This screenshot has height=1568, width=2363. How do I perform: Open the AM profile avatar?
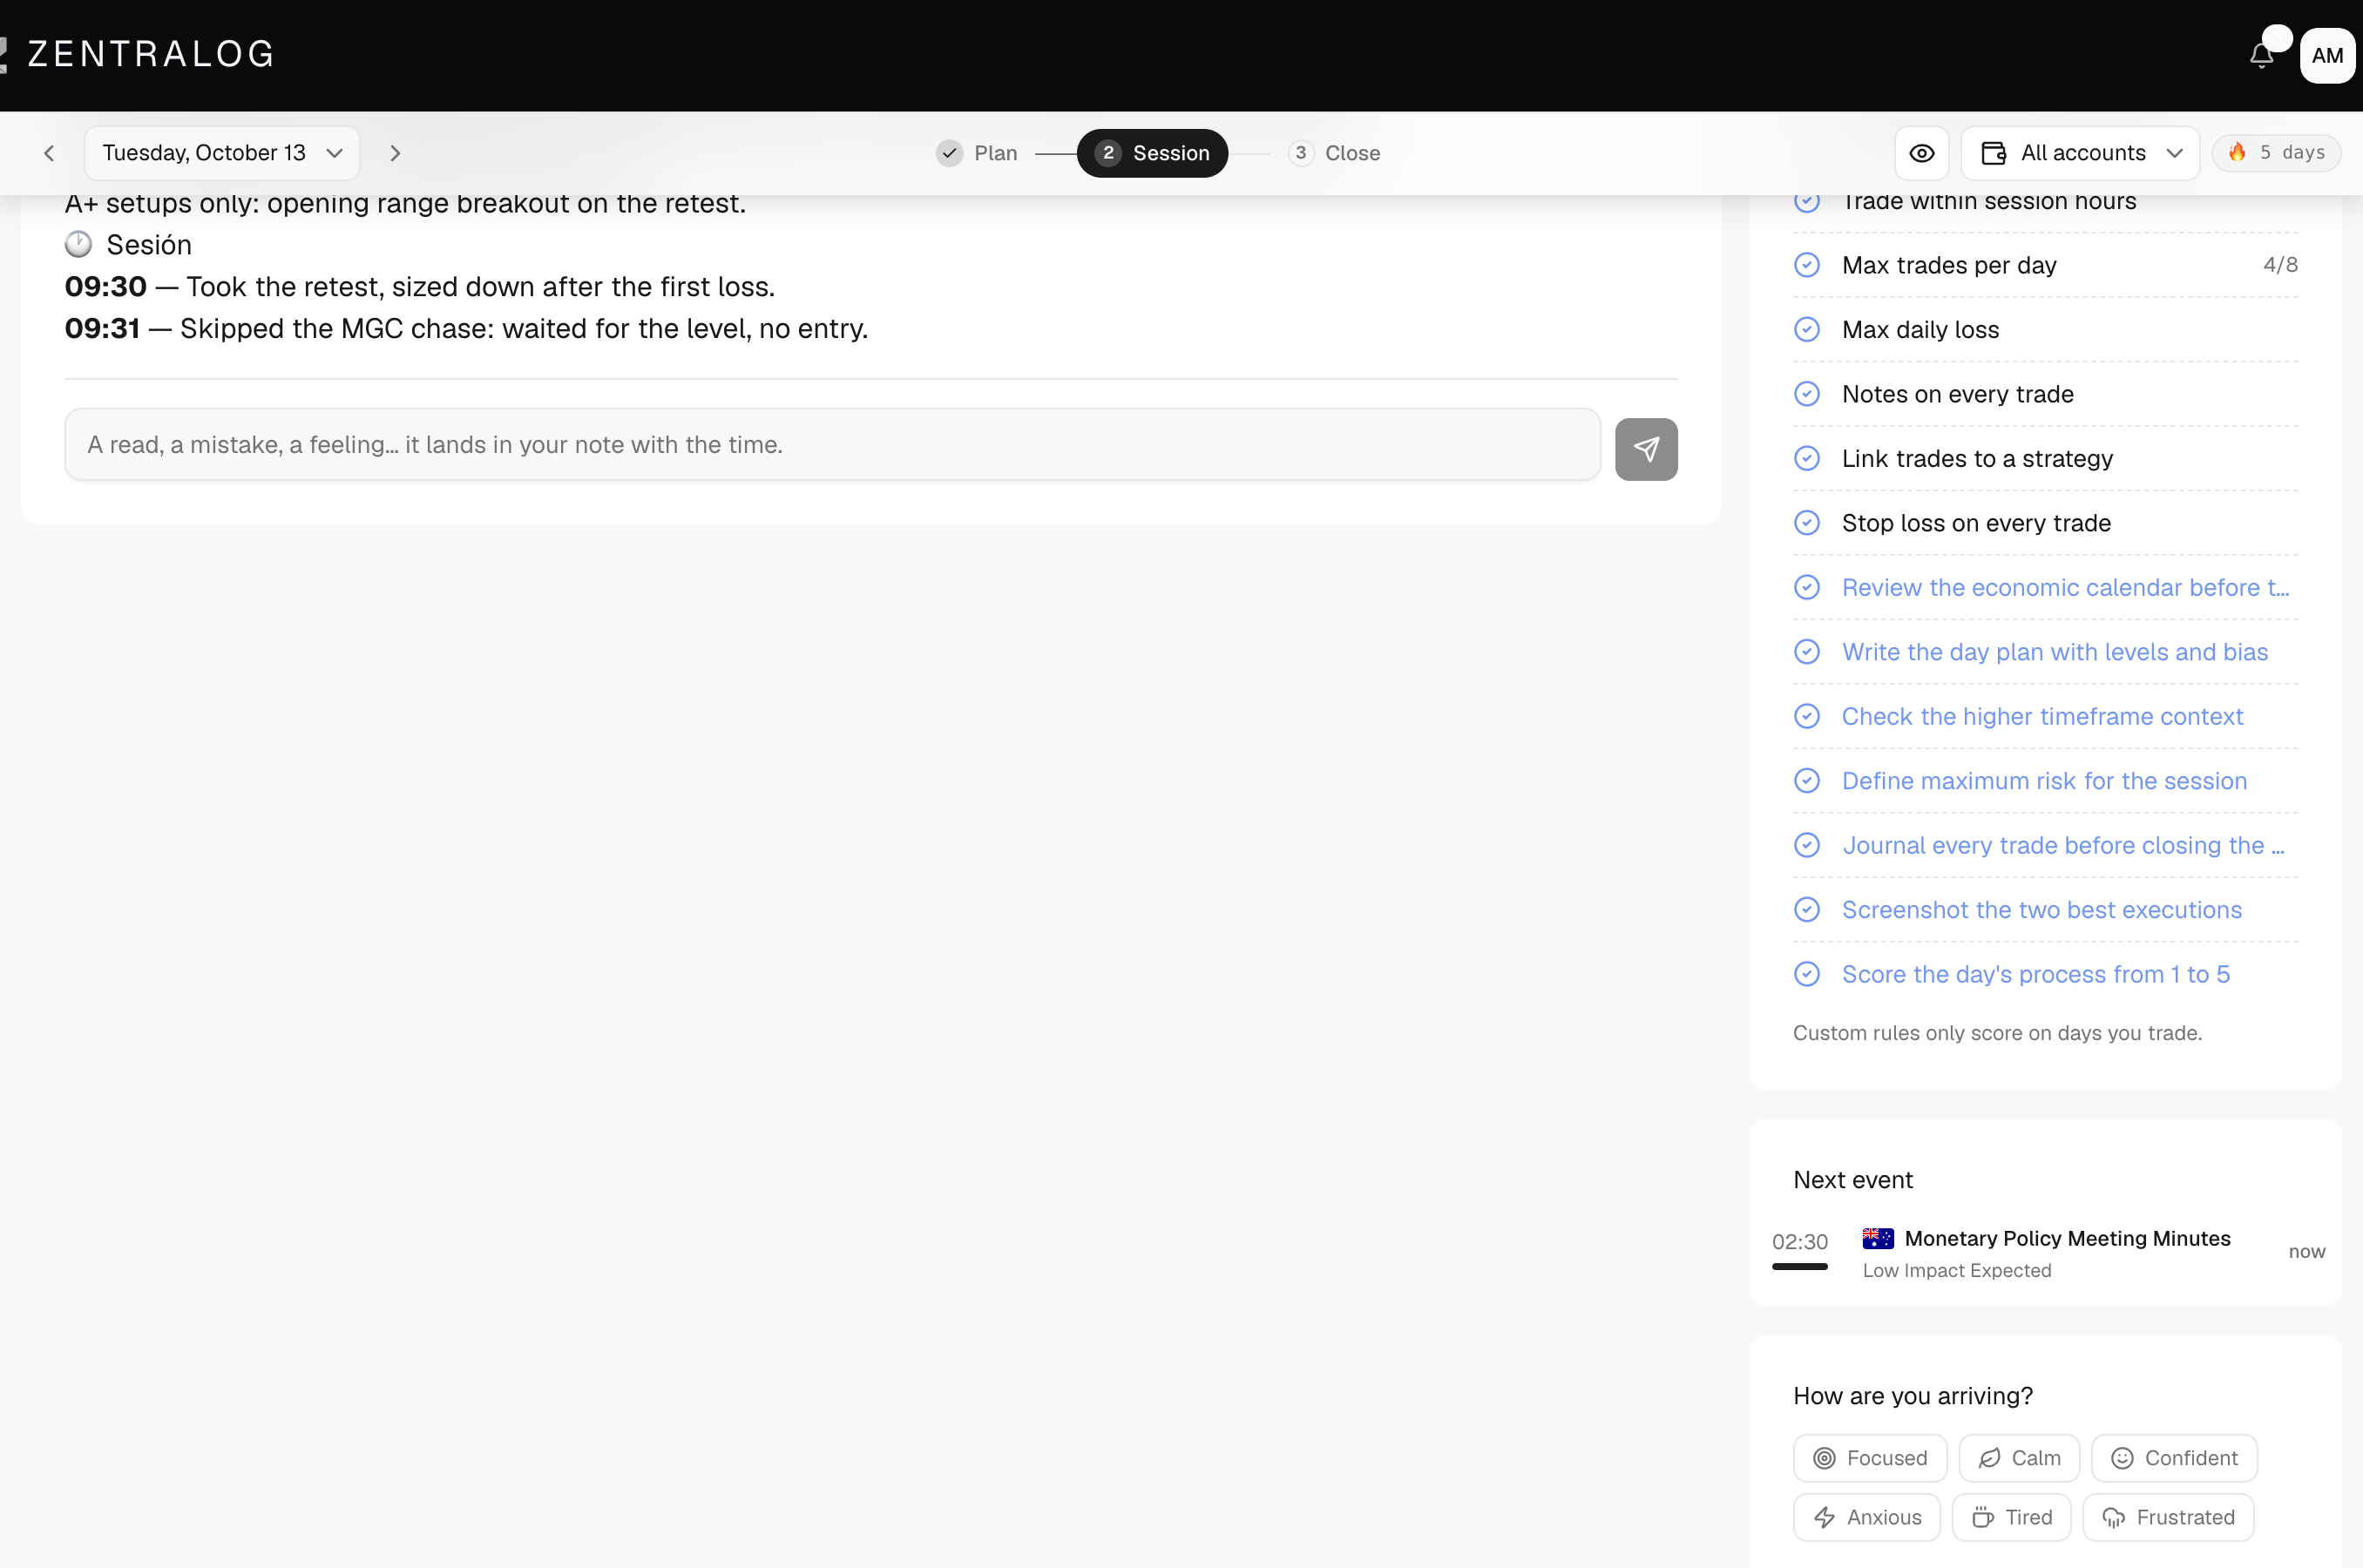point(2327,55)
